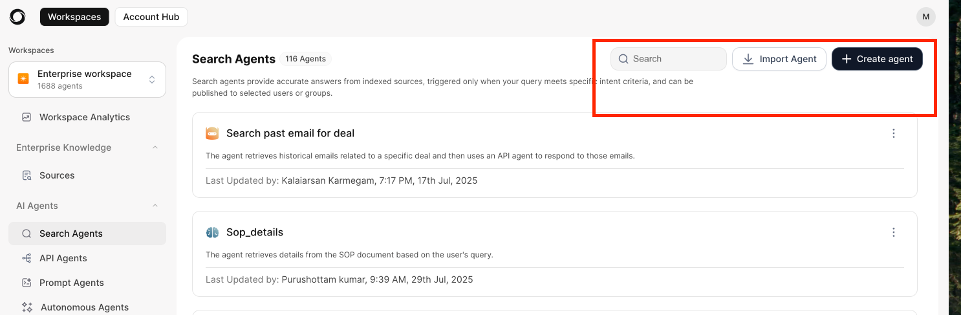Screen dimensions: 961x315
Task: Click the 116 Agents count badge
Action: tap(306, 59)
